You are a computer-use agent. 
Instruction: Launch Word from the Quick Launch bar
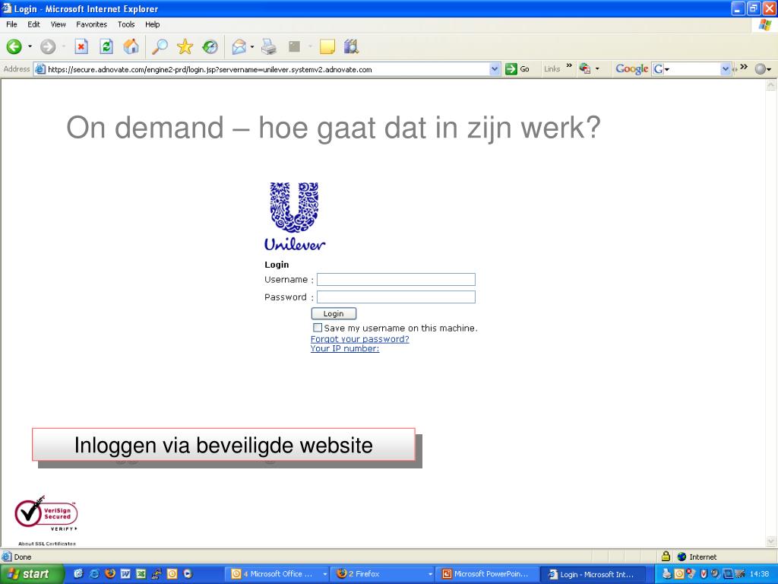coord(125,573)
